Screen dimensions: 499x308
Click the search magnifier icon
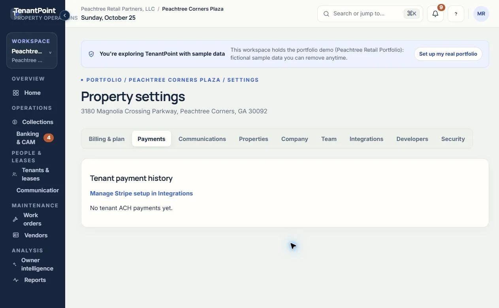point(326,14)
